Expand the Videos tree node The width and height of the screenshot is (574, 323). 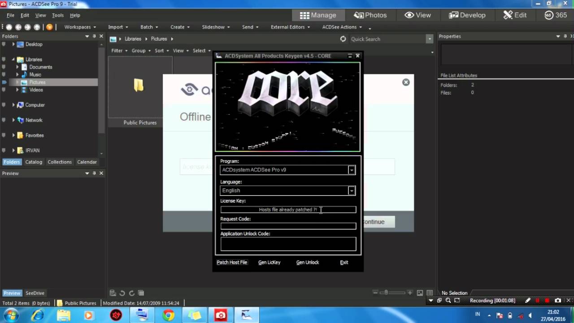coord(18,90)
